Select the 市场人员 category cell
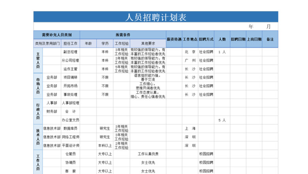 [38, 86]
